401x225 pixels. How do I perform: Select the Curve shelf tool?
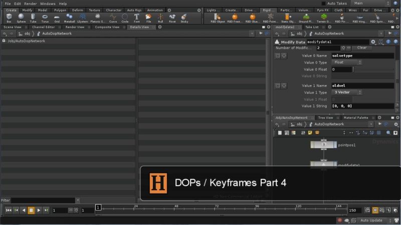[x=113, y=18]
